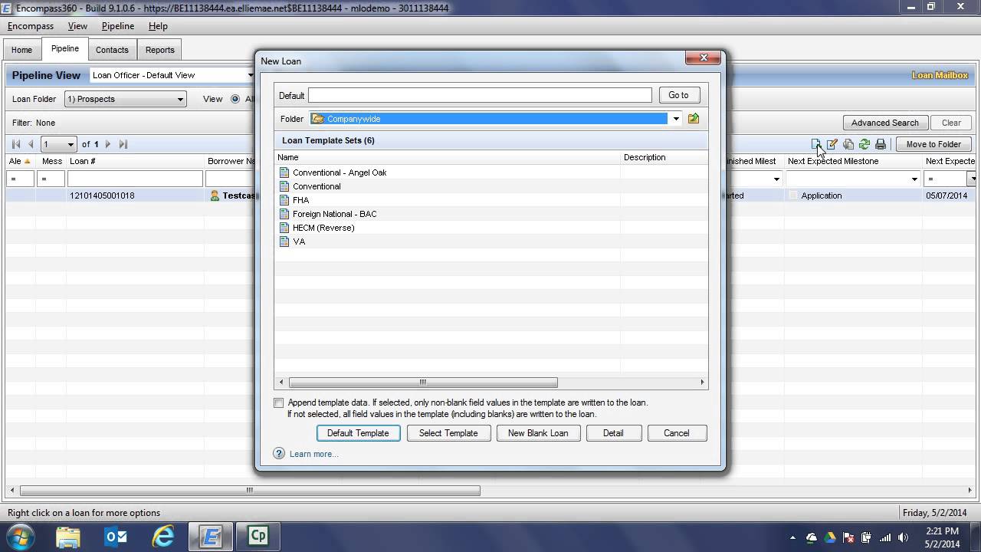Click the template list scroll right arrow
Viewport: 981px width, 552px height.
[701, 383]
